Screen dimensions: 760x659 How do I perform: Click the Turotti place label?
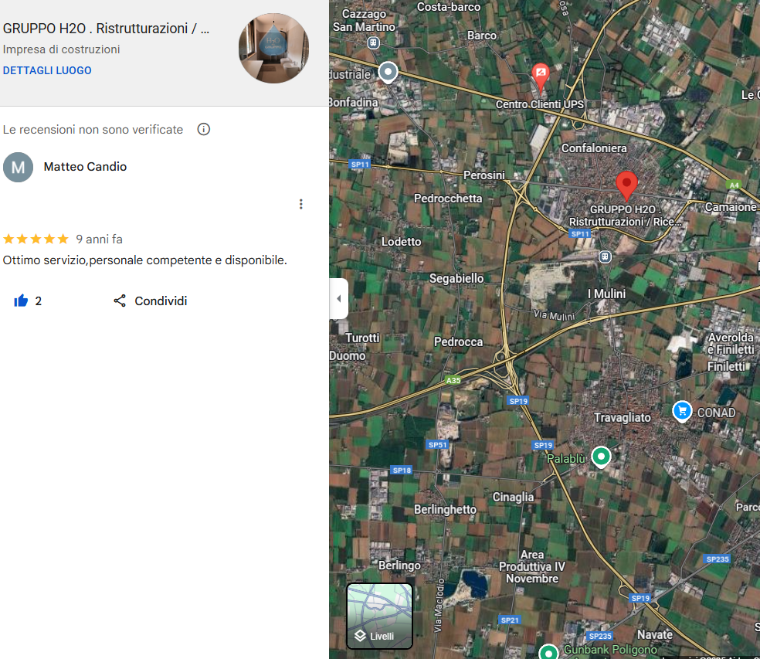tap(362, 338)
